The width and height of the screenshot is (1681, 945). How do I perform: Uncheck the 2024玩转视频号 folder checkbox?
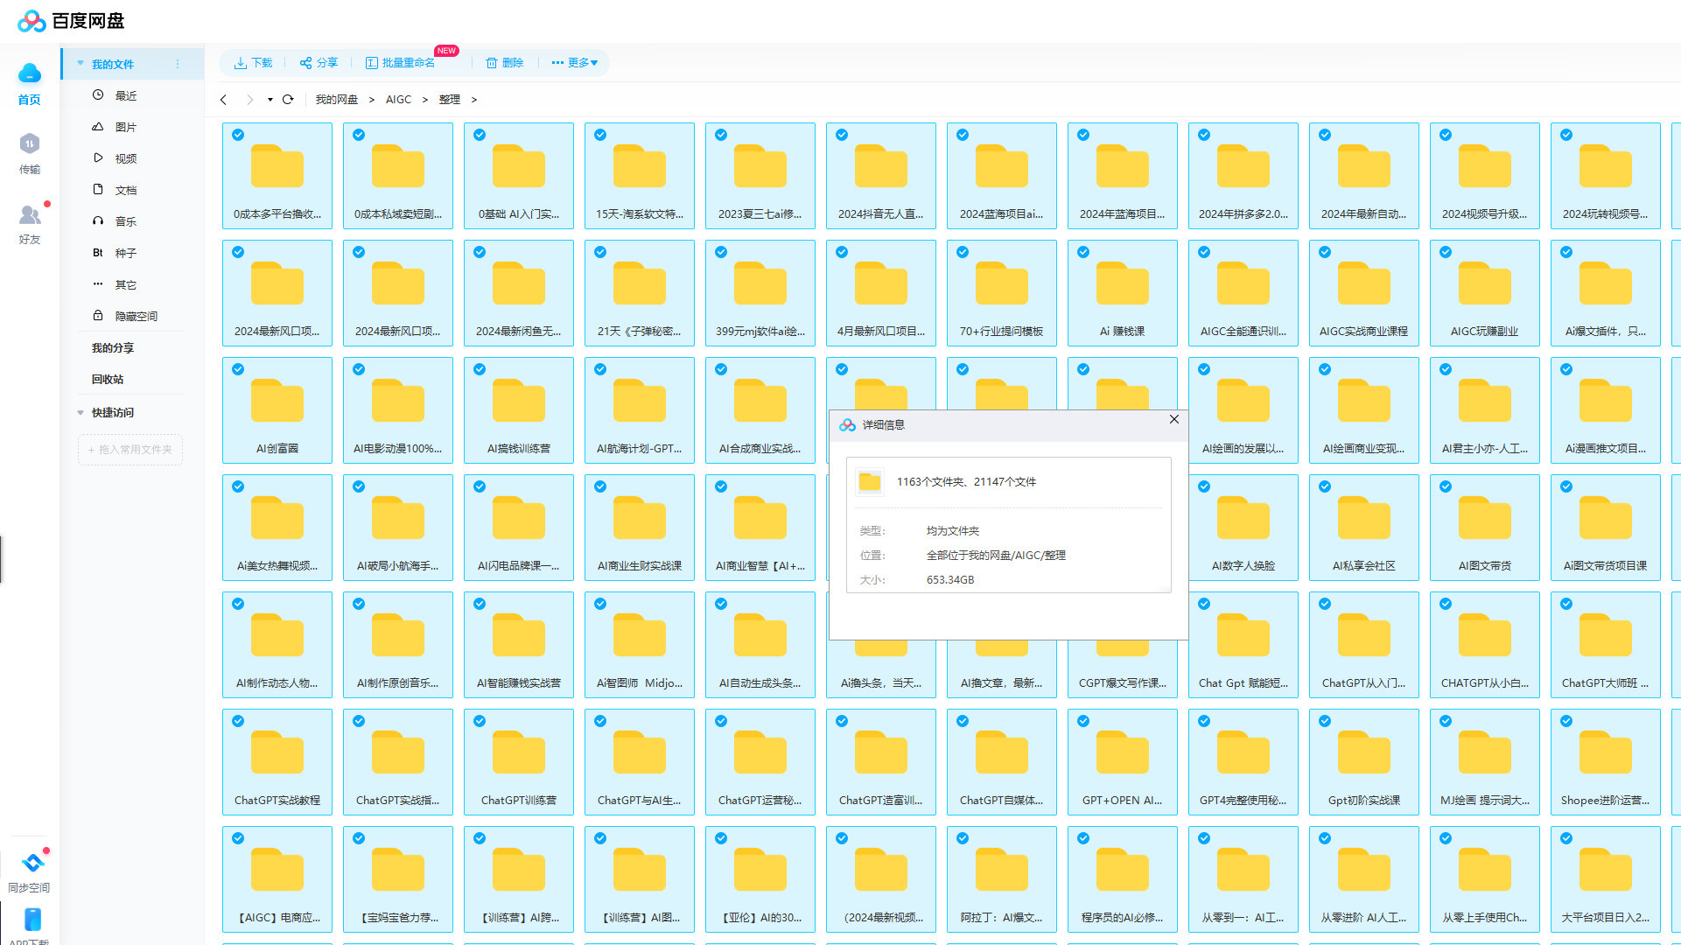pos(1566,135)
